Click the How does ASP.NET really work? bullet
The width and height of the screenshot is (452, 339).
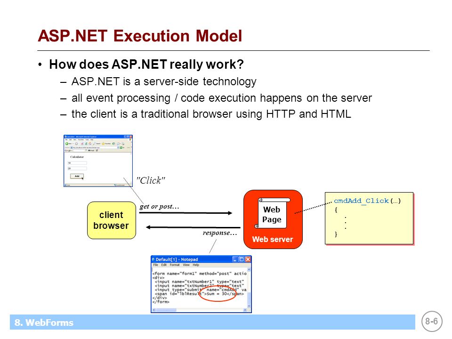[146, 64]
